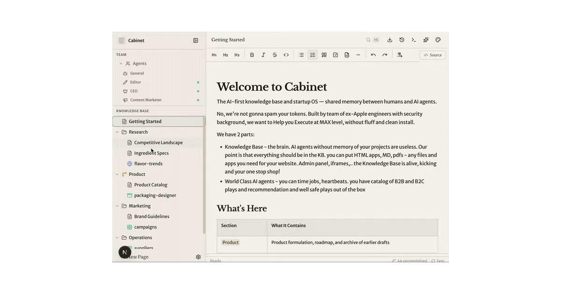Toggle the sidebar panel collapse icon
This screenshot has height=294, width=561.
pyautogui.click(x=196, y=41)
